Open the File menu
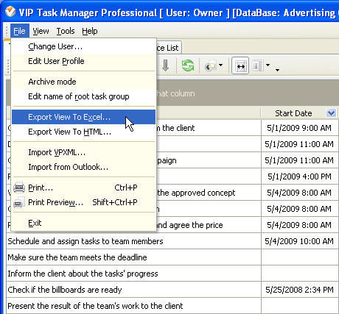The width and height of the screenshot is (339, 314). (20, 31)
